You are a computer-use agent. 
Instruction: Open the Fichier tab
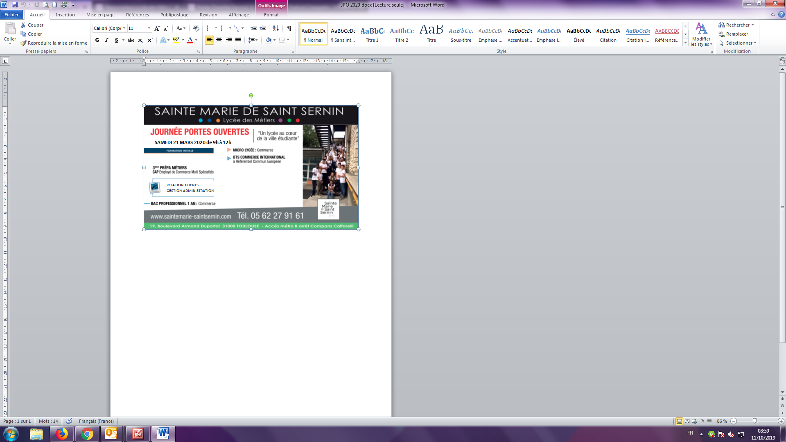click(x=11, y=15)
